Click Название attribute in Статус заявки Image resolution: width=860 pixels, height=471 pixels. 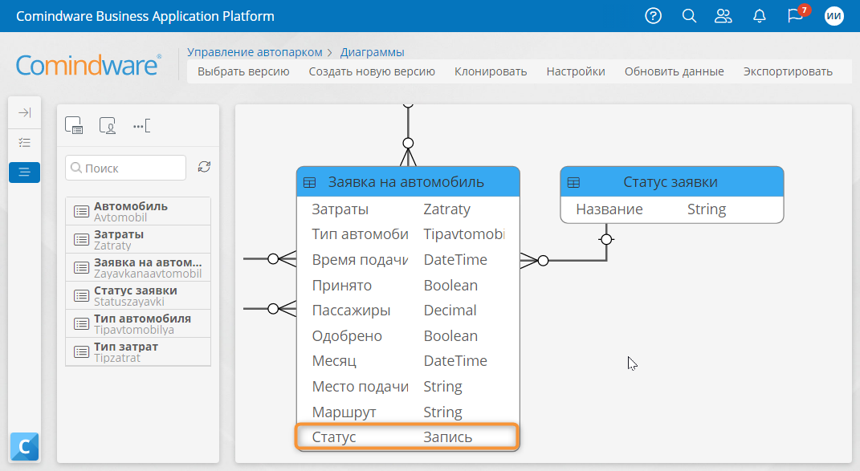[672, 209]
